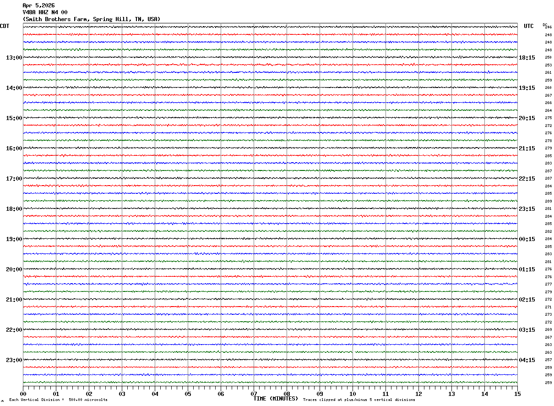Select the 14:00 CDT row label
554x406 pixels.
(x=14, y=88)
